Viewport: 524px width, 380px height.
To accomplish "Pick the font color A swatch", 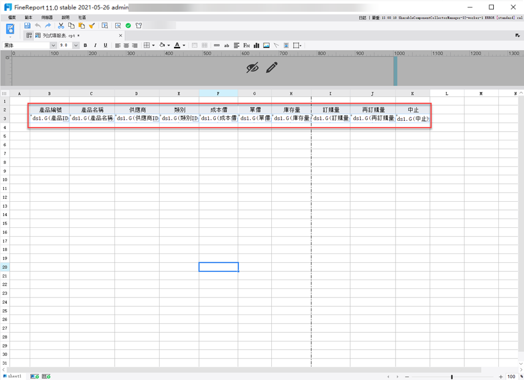I will click(177, 46).
